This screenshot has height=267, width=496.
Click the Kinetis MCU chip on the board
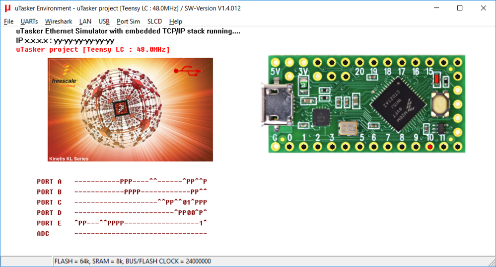tap(398, 104)
